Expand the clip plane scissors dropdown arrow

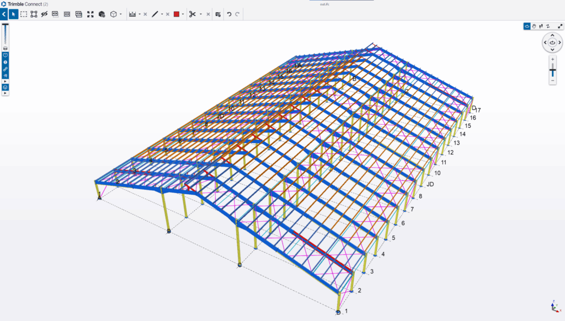point(200,14)
